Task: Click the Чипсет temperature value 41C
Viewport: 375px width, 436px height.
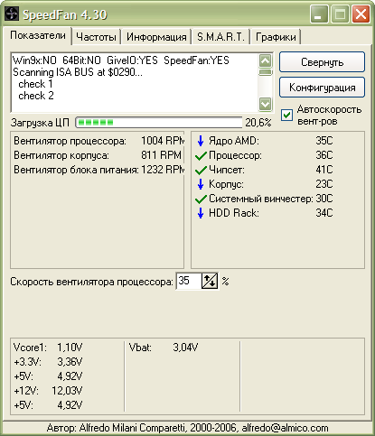Action: 324,170
